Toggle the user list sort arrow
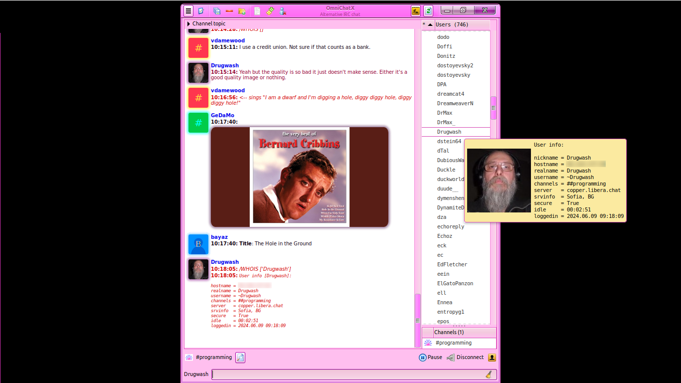 click(430, 24)
